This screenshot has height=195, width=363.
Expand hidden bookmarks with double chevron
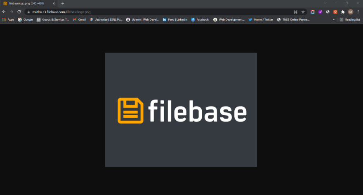[334, 20]
